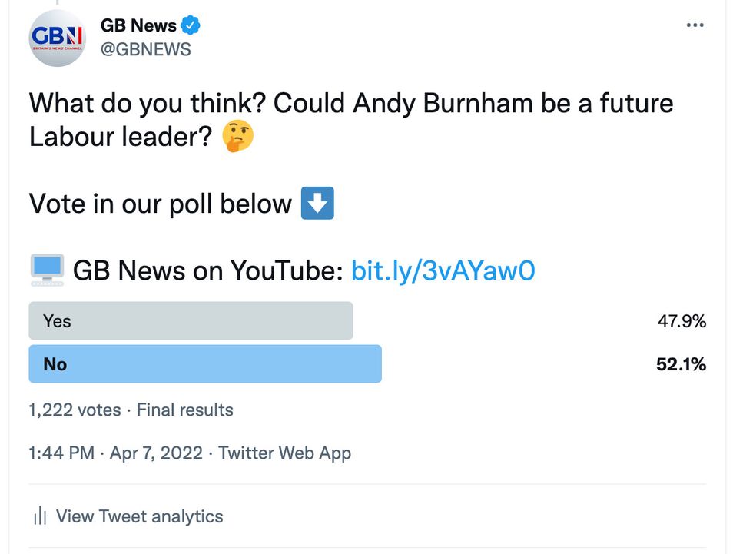This screenshot has height=554, width=753.
Task: Open the GB News display name link
Action: point(142,25)
